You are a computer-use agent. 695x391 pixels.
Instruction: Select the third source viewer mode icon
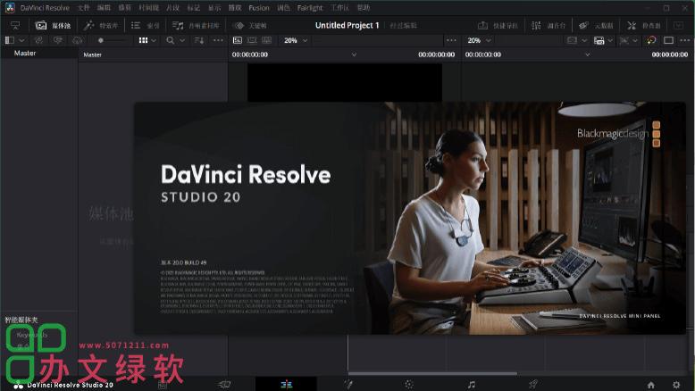[x=266, y=40]
